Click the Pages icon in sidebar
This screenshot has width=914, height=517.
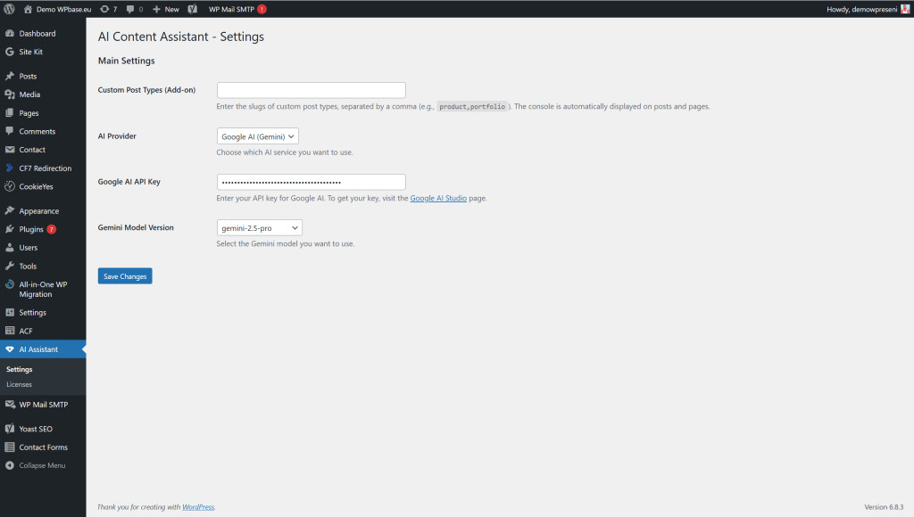[x=9, y=113]
